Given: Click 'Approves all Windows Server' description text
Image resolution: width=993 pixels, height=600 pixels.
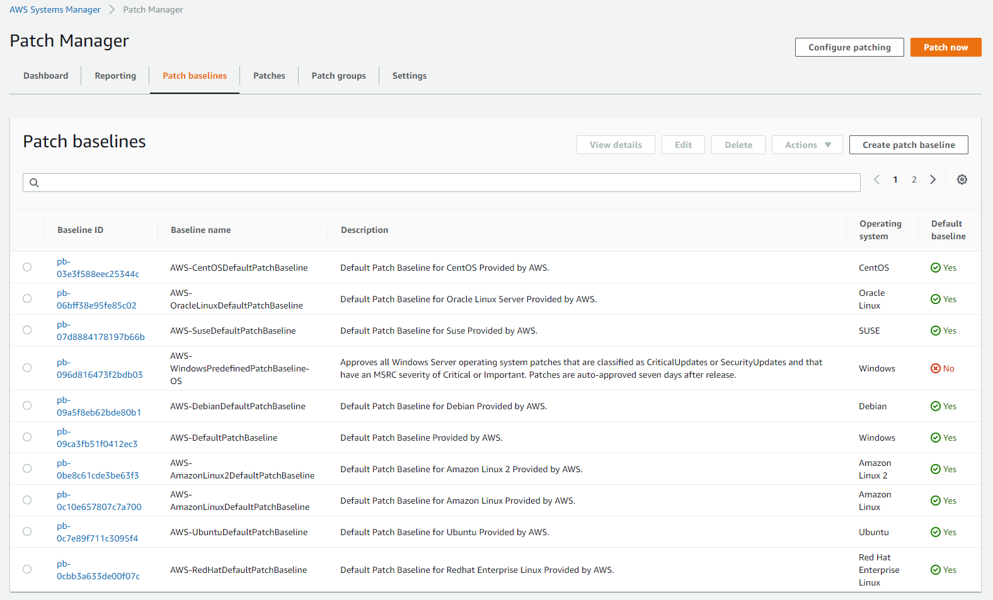Looking at the screenshot, I should pyautogui.click(x=582, y=368).
